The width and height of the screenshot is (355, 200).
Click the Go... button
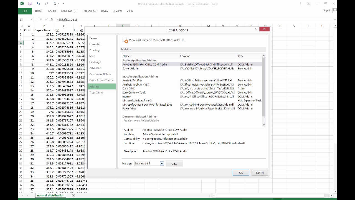174,164
